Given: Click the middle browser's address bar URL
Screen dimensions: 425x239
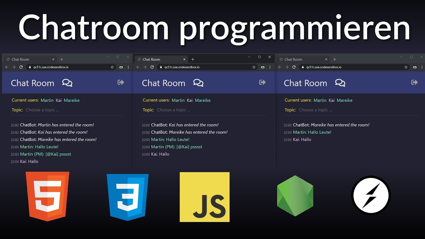Looking at the screenshot, I should (x=182, y=67).
